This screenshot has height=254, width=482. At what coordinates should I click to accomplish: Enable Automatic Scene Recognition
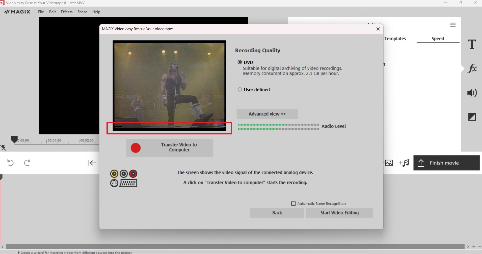click(x=293, y=204)
